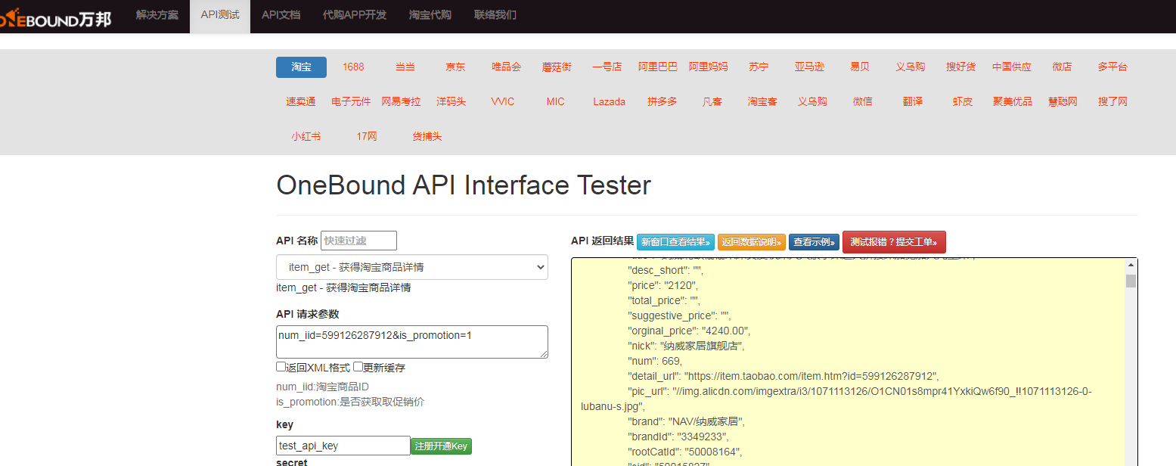
Task: Open the 解决方案 menu item
Action: (x=157, y=15)
